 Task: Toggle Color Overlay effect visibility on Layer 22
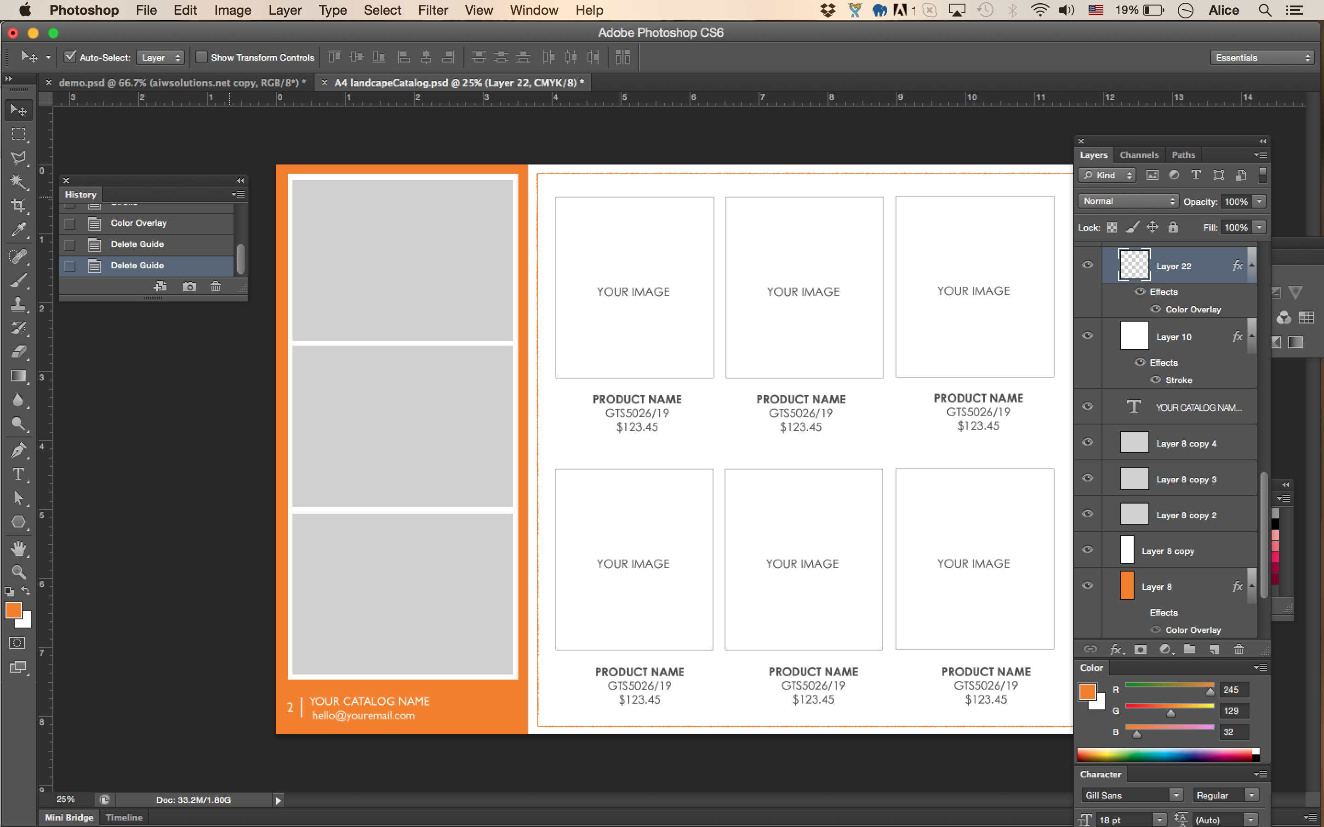point(1155,309)
